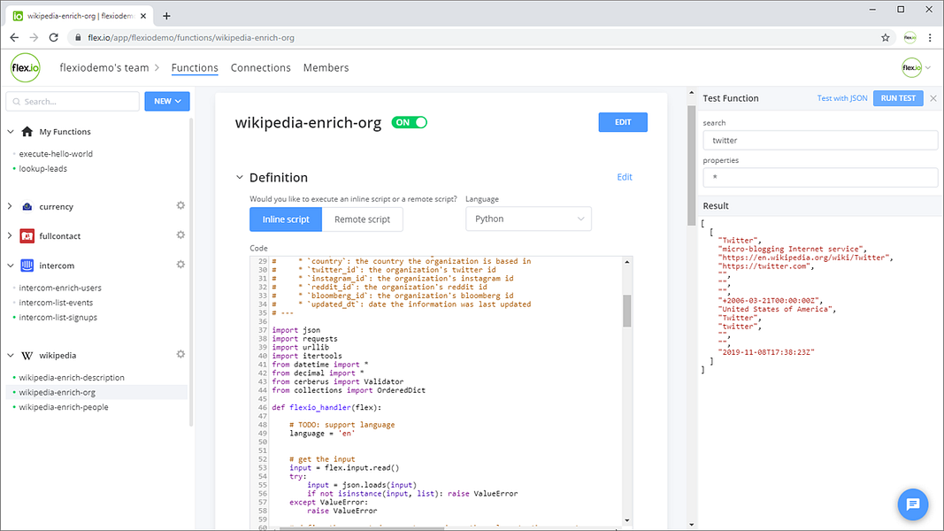Image resolution: width=944 pixels, height=531 pixels.
Task: Select the Inline script option
Action: pos(286,219)
